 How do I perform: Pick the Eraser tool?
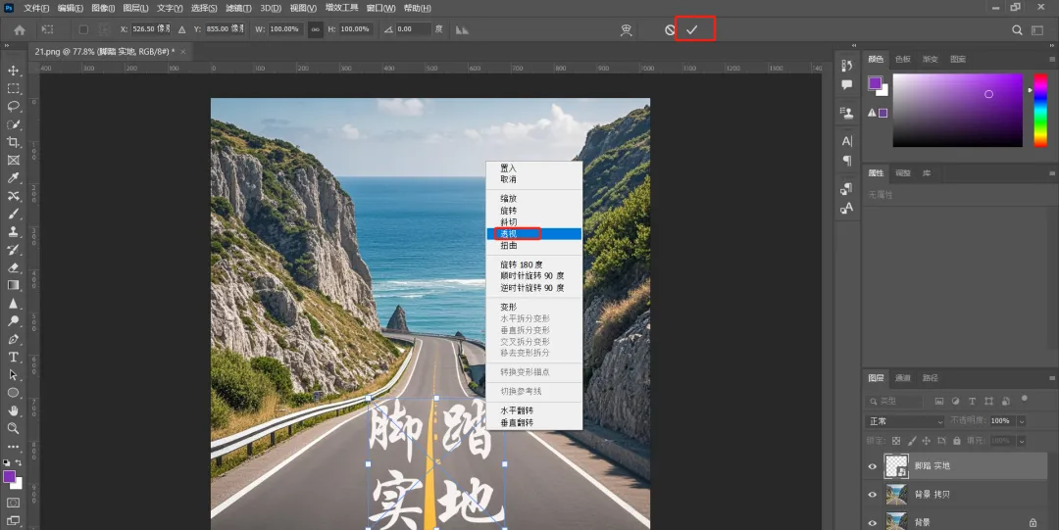(x=14, y=267)
